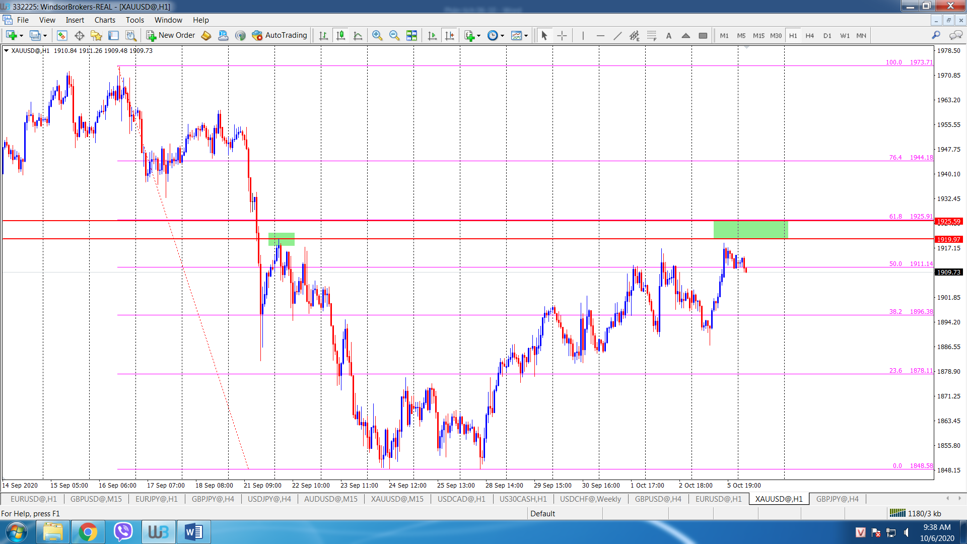Screen dimensions: 967x544
Task: Click the cloud VPS hosting icon
Action: [223, 35]
